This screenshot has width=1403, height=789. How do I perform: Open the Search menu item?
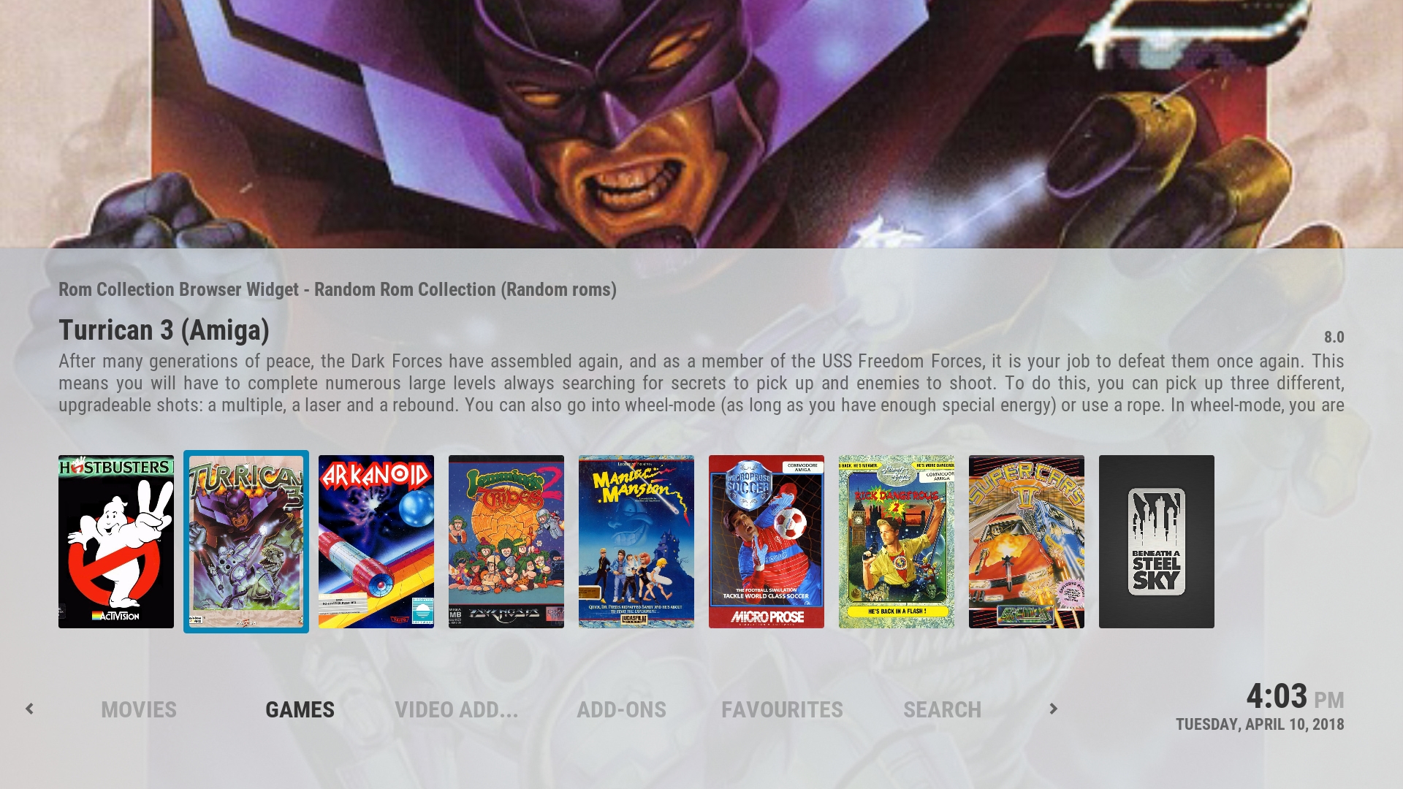943,709
